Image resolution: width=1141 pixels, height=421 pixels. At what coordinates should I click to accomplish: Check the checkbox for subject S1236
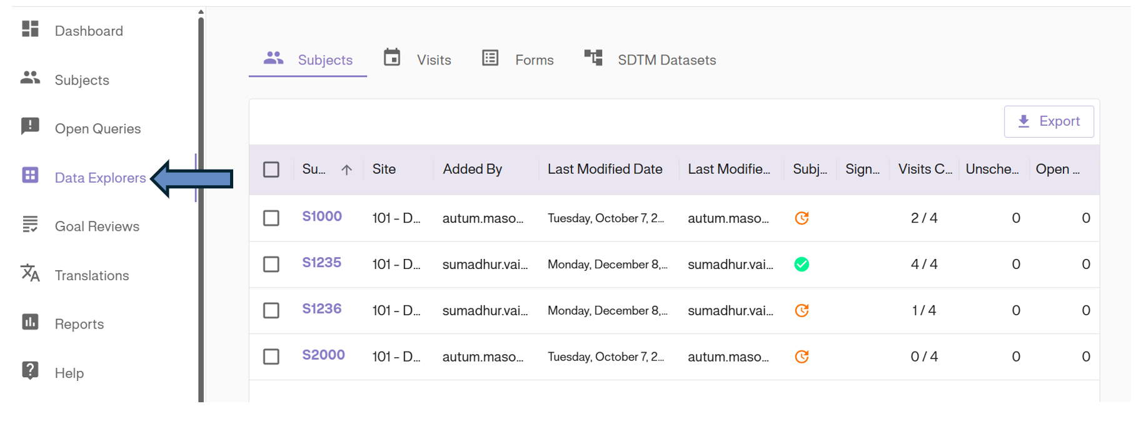pyautogui.click(x=271, y=310)
